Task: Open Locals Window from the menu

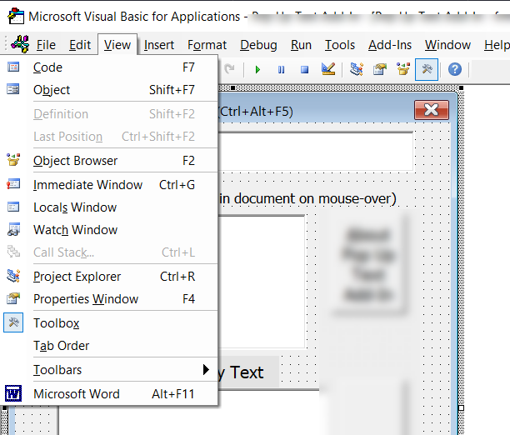Action: (x=109, y=207)
